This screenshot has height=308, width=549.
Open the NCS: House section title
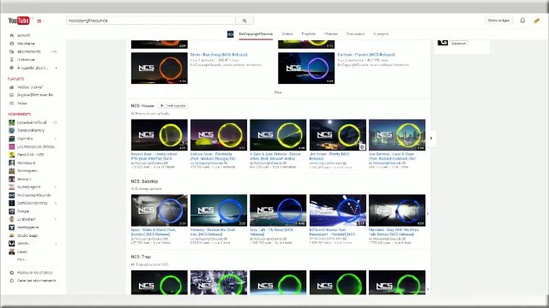coord(142,105)
